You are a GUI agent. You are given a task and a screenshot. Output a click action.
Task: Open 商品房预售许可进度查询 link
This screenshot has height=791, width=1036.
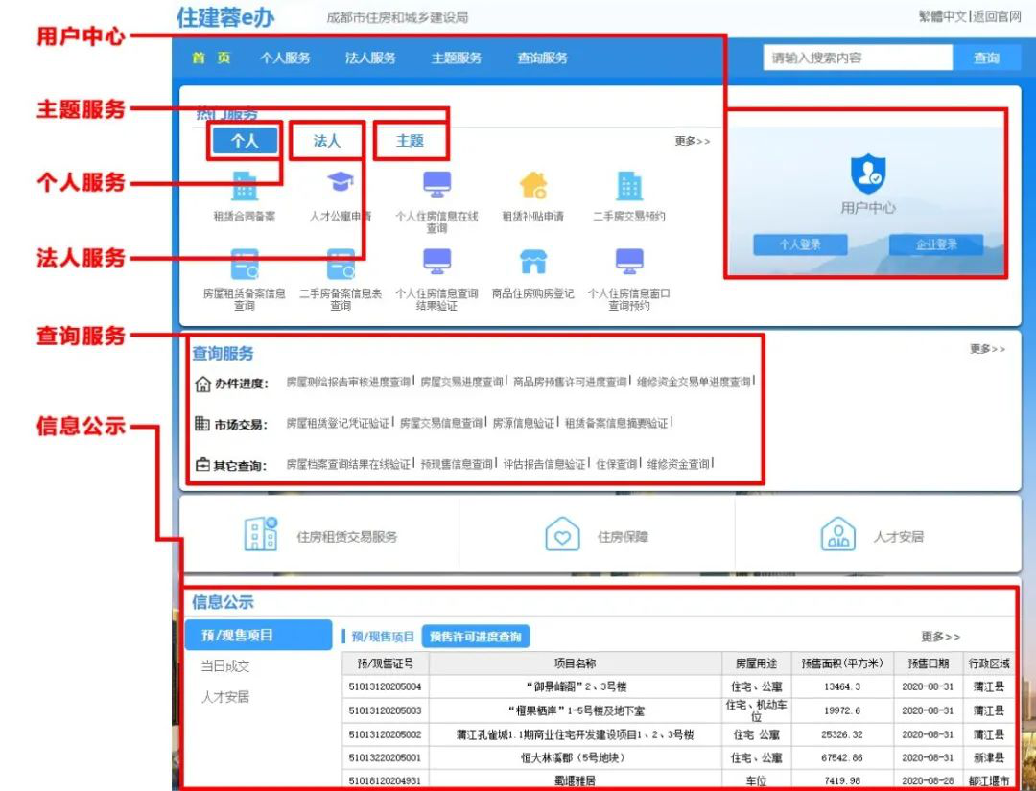point(570,382)
